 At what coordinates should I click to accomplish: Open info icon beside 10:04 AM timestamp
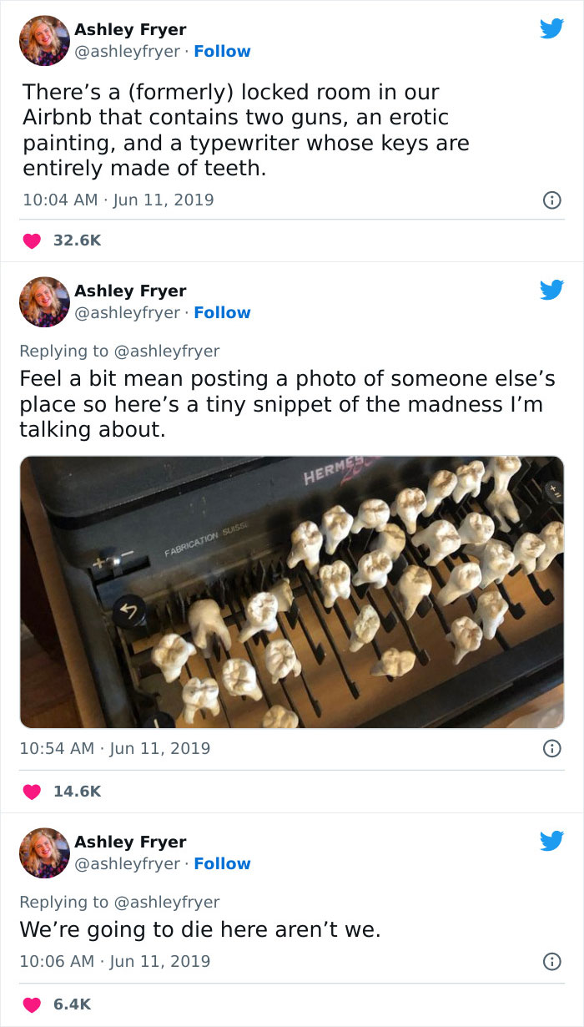click(x=551, y=200)
